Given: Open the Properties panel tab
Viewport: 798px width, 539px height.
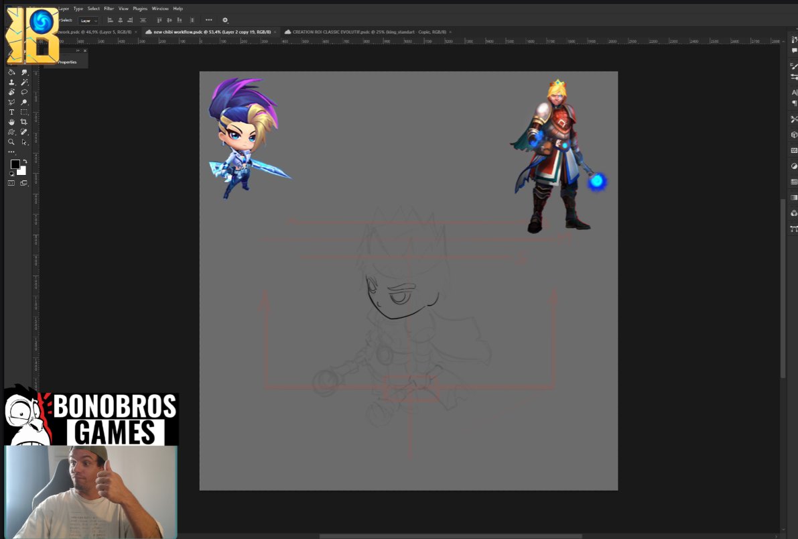Looking at the screenshot, I should (67, 62).
